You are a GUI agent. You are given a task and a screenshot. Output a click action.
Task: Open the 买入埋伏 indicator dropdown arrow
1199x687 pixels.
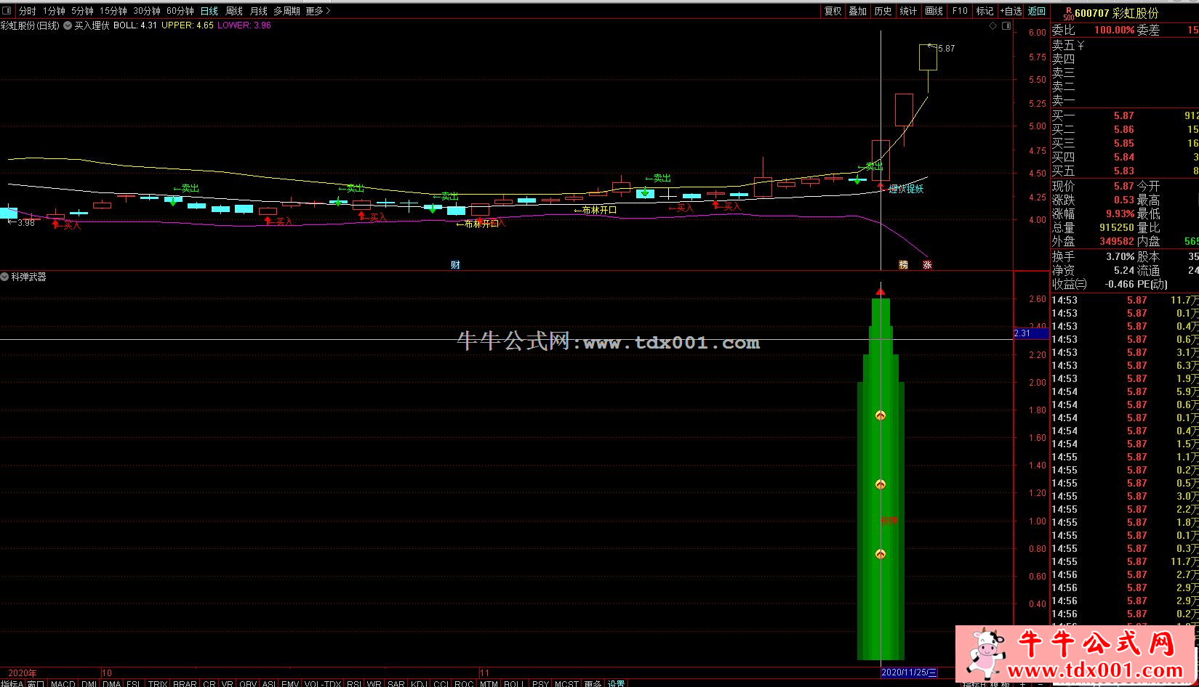click(68, 25)
